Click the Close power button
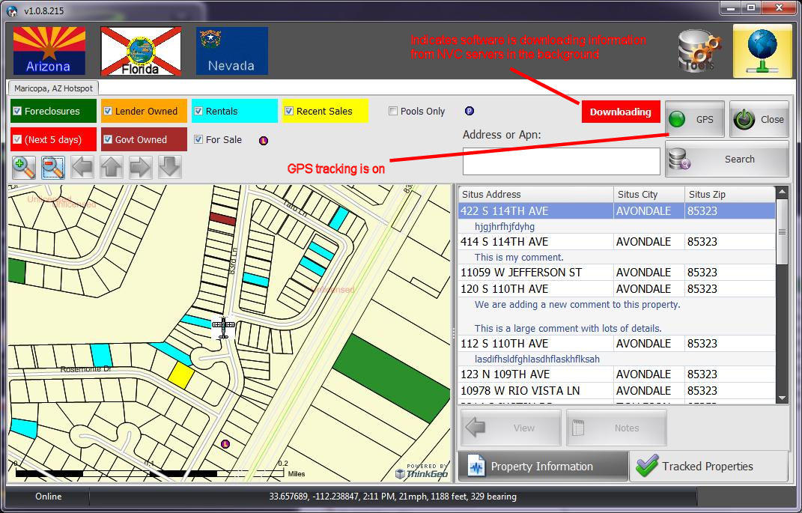This screenshot has width=802, height=513. (759, 119)
